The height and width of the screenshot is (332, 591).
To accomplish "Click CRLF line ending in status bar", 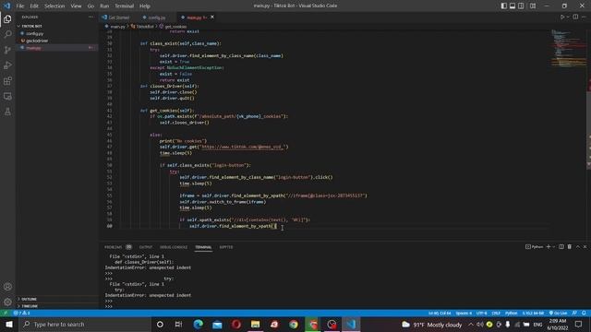I will [x=496, y=313].
